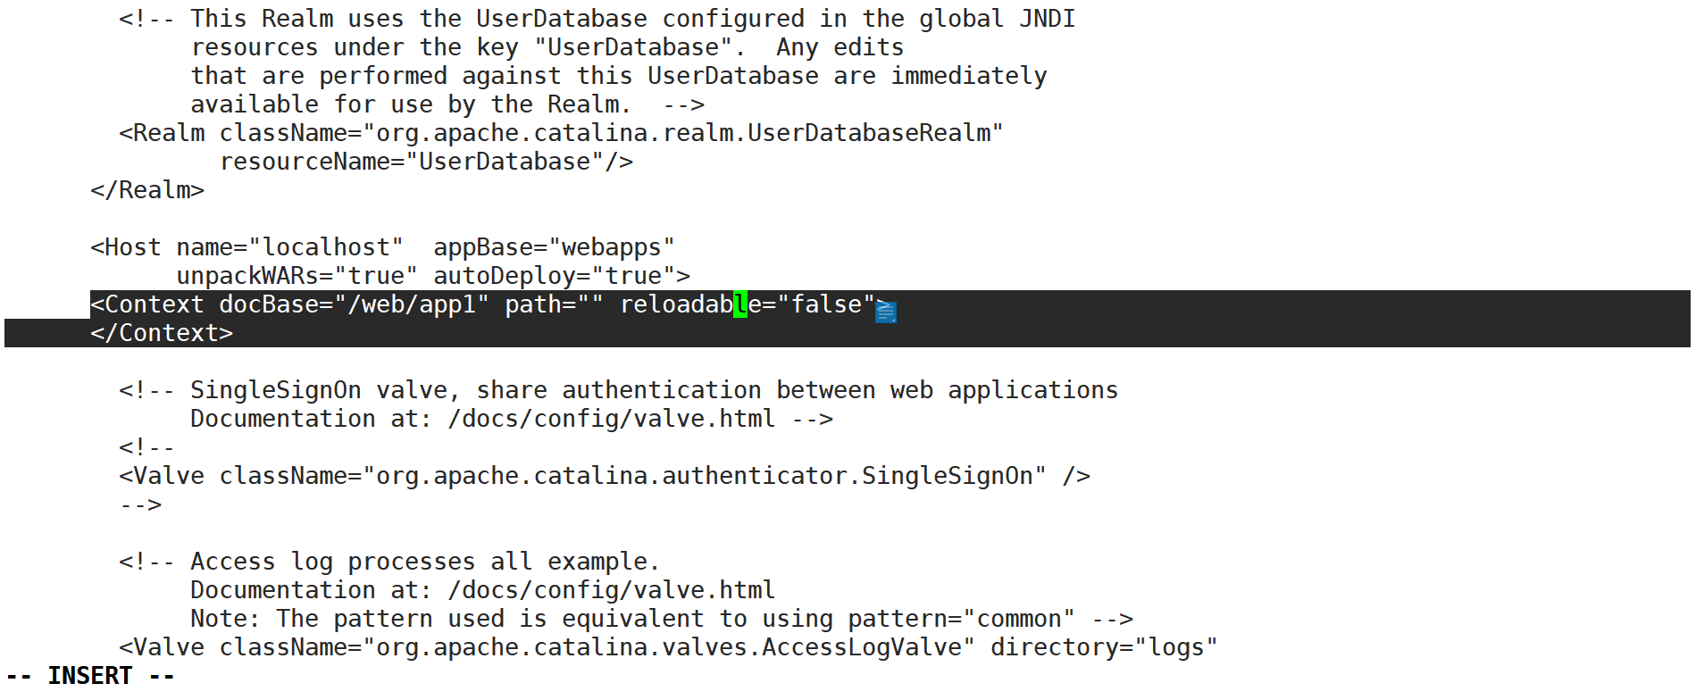Click pattern="common" in the Note line
Image resolution: width=1696 pixels, height=700 pixels.
click(x=962, y=619)
